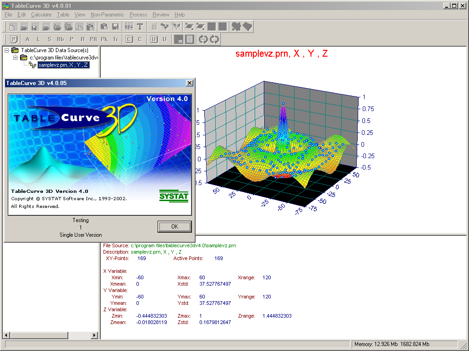Click the 'PR' toolbar button
This screenshot has width=469, height=351.
pos(93,39)
